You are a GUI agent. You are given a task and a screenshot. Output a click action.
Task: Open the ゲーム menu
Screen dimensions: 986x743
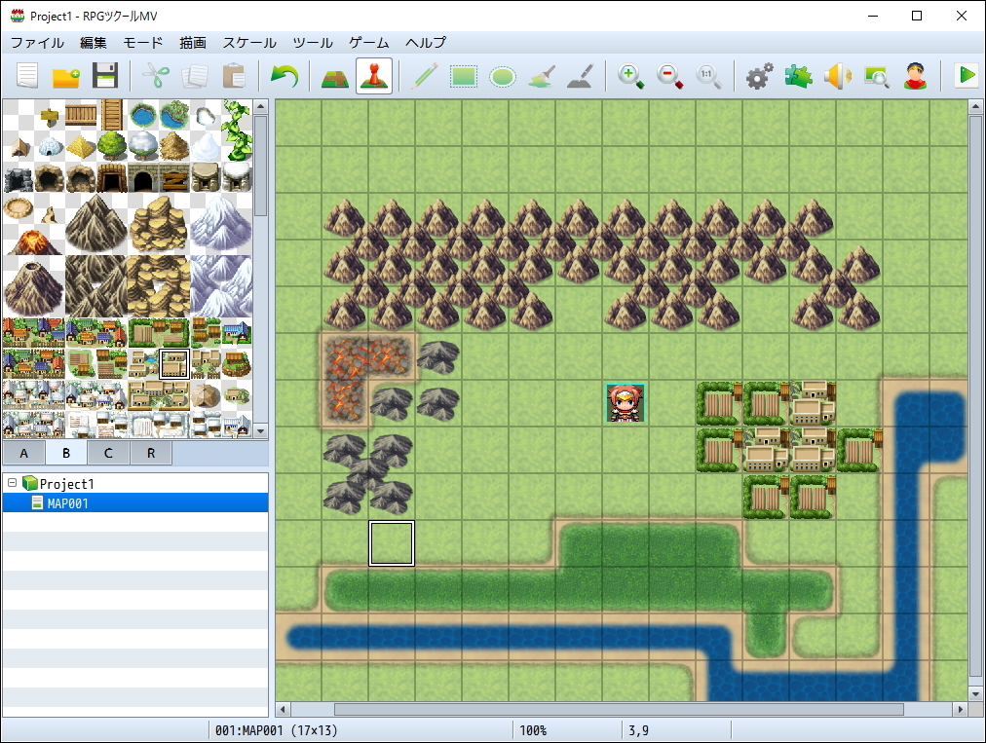(x=369, y=43)
